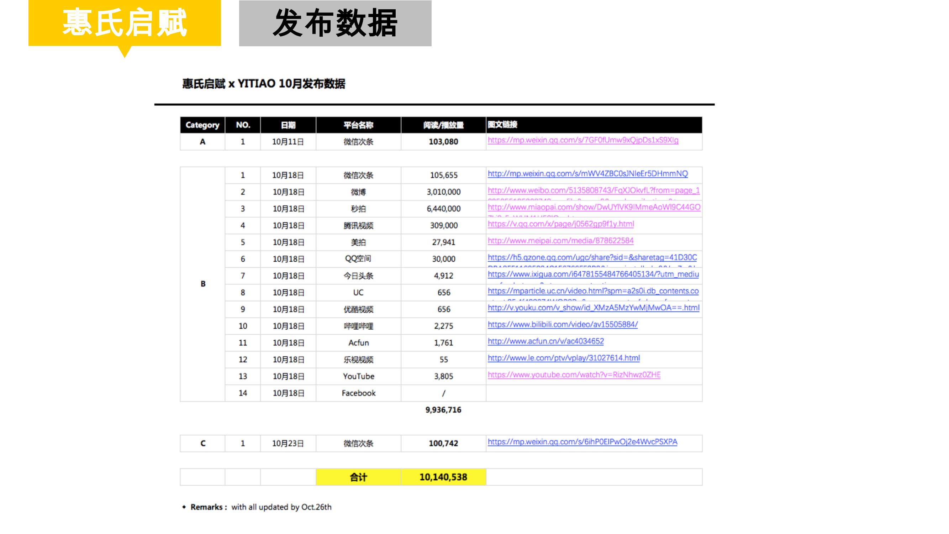Open the v.qq.com j0562gp9f1y link
Screen dimensions: 949x534
click(561, 224)
